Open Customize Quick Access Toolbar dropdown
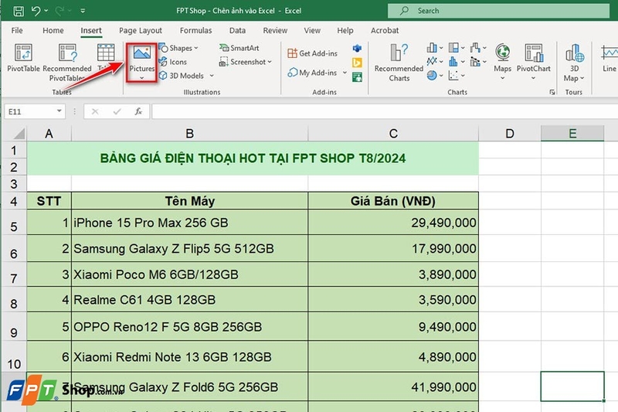Image resolution: width=618 pixels, height=412 pixels. (83, 11)
